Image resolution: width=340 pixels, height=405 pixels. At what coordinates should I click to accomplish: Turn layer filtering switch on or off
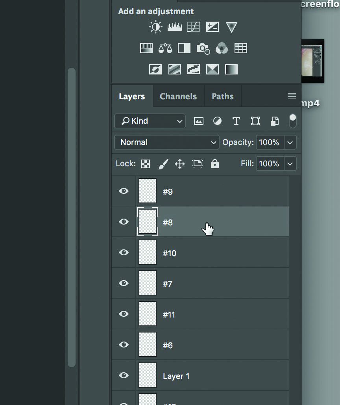click(x=293, y=121)
